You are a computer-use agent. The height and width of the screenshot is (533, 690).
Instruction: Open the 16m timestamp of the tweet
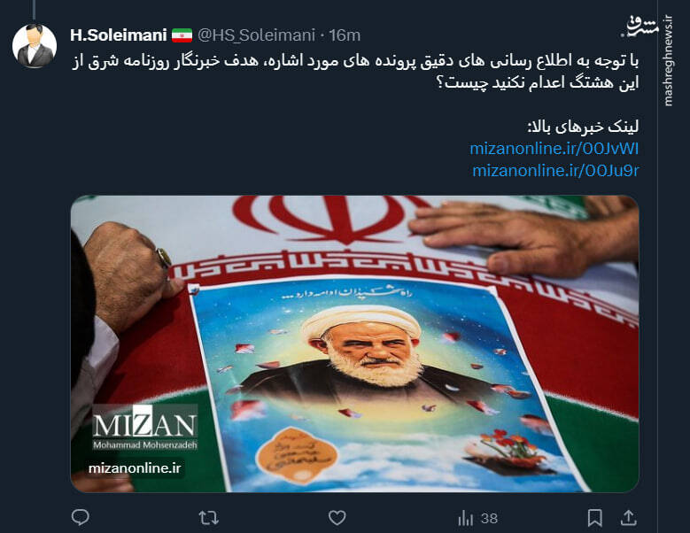[345, 35]
